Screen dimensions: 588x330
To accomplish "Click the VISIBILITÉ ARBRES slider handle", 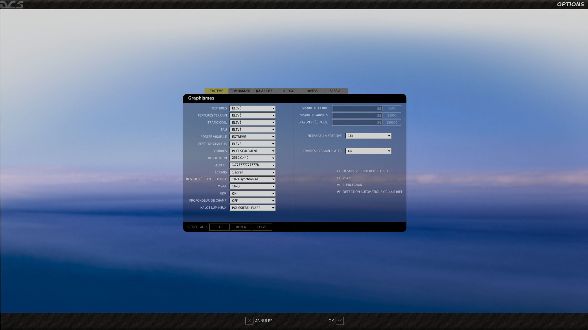I will pos(379,115).
